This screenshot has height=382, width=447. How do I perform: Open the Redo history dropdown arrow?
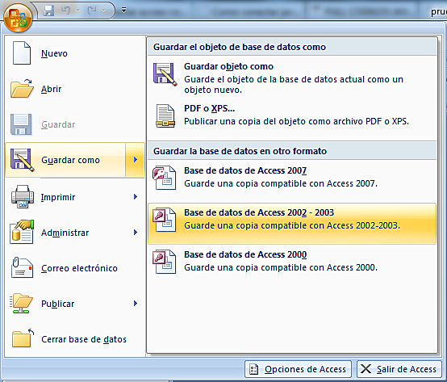(x=104, y=10)
